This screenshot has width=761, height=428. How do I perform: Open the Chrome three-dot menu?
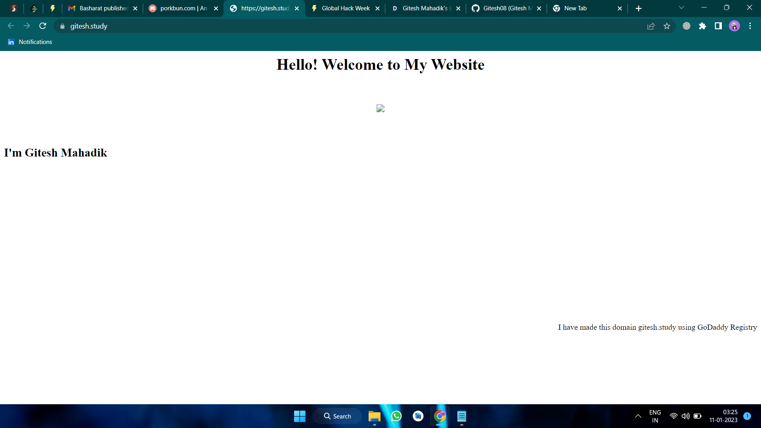(750, 26)
